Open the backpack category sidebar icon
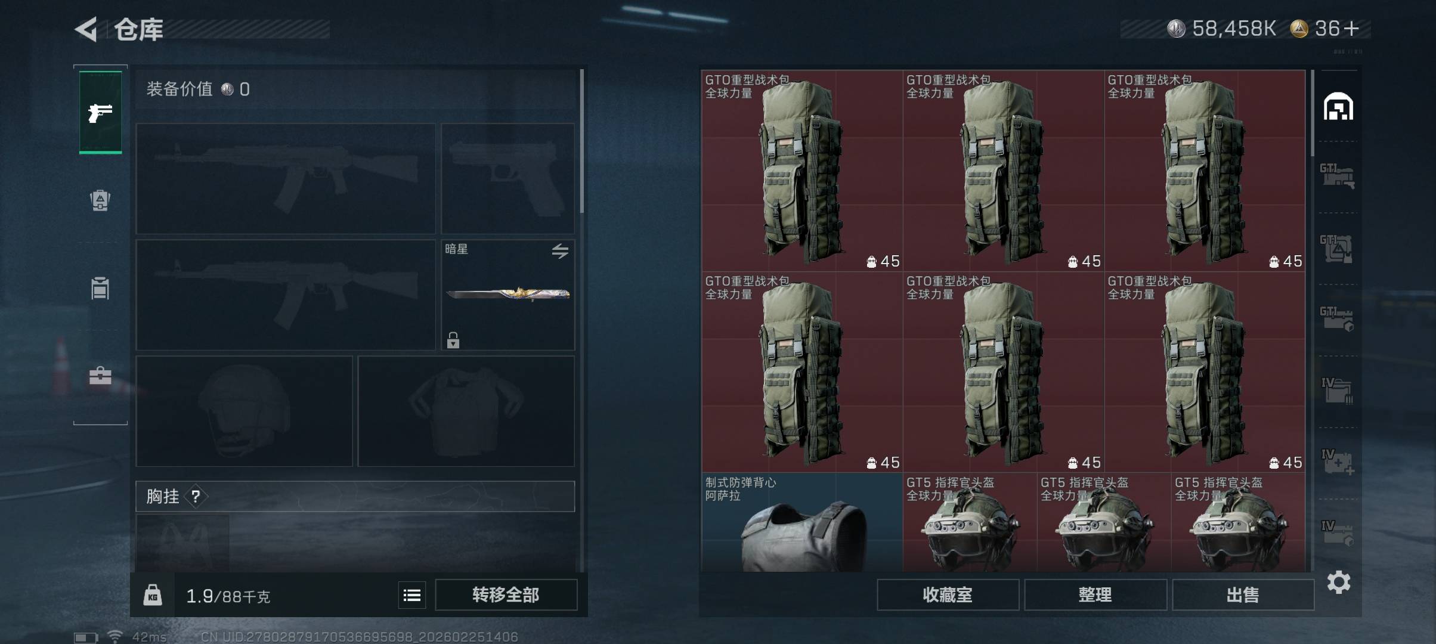Screen dimensions: 1436x644 [100, 200]
